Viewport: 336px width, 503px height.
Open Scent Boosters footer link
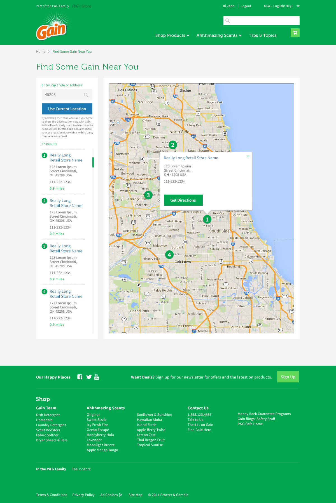(48, 430)
